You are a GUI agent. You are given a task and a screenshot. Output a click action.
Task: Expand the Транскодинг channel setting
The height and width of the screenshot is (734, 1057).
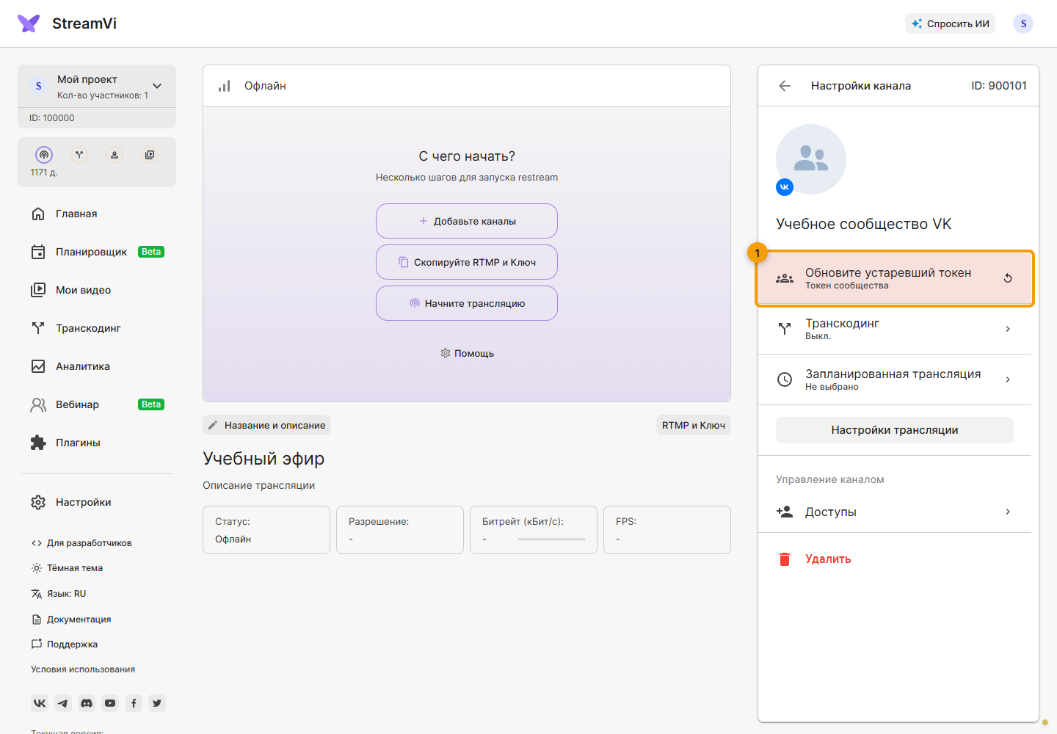895,329
